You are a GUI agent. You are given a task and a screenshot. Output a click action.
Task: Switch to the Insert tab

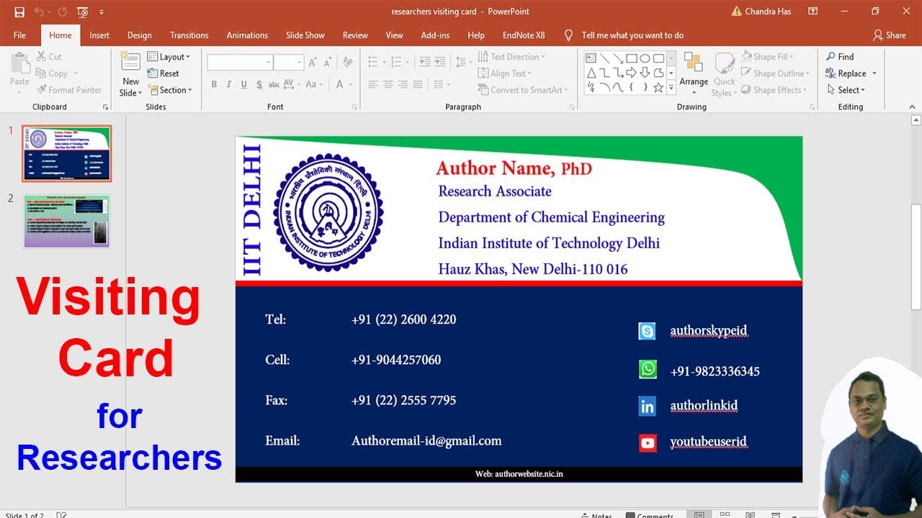[99, 35]
